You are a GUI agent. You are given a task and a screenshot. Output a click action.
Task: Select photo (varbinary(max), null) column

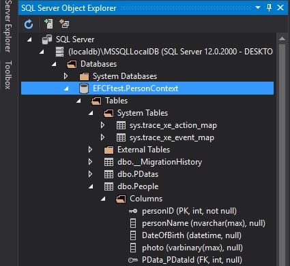(192, 248)
